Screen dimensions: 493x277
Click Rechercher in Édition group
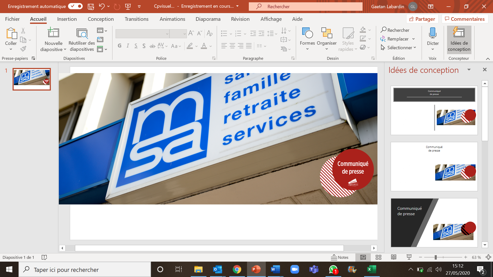pyautogui.click(x=395, y=30)
